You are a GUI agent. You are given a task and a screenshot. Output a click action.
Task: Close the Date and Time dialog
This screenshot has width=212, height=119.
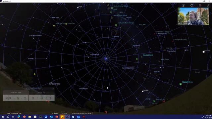click(x=53, y=89)
